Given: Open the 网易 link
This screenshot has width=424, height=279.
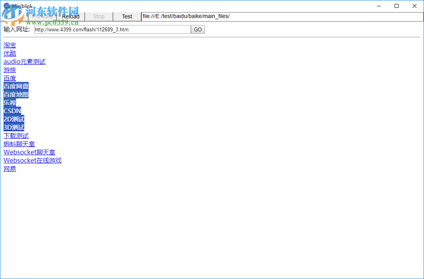Looking at the screenshot, I should (x=10, y=169).
